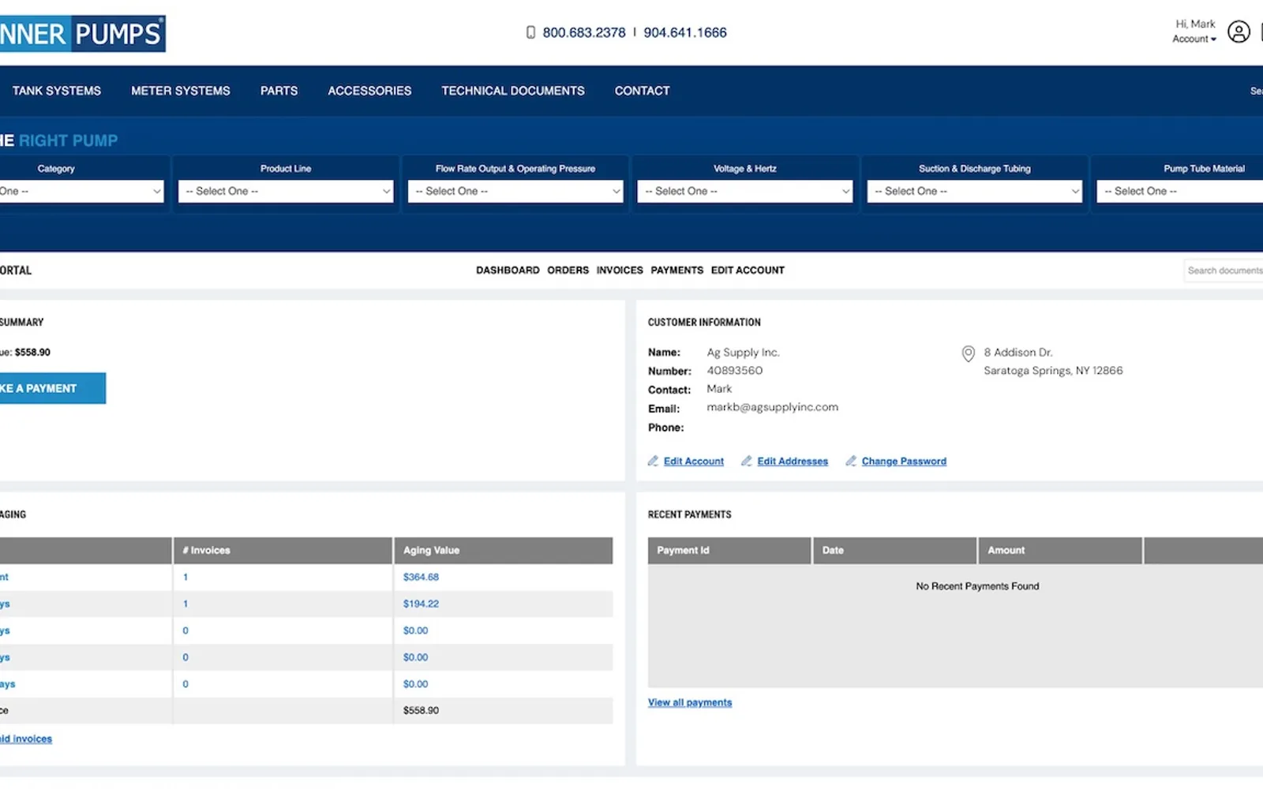Open the Category dropdown
Viewport: 1263px width, 789px height.
[x=81, y=191]
